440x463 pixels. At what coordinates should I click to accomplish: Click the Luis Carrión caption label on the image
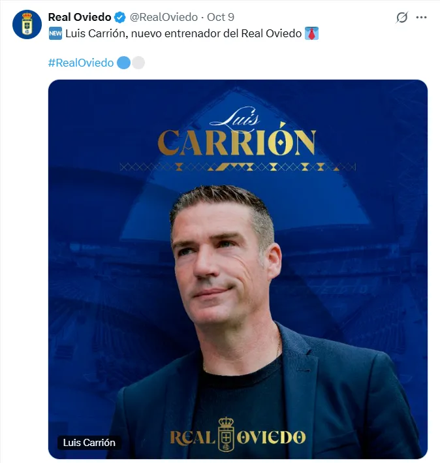pyautogui.click(x=89, y=443)
